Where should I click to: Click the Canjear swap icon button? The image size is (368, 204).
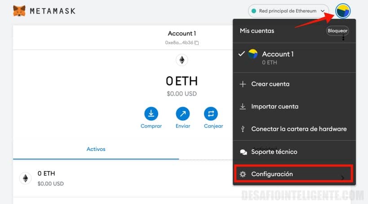(x=211, y=114)
